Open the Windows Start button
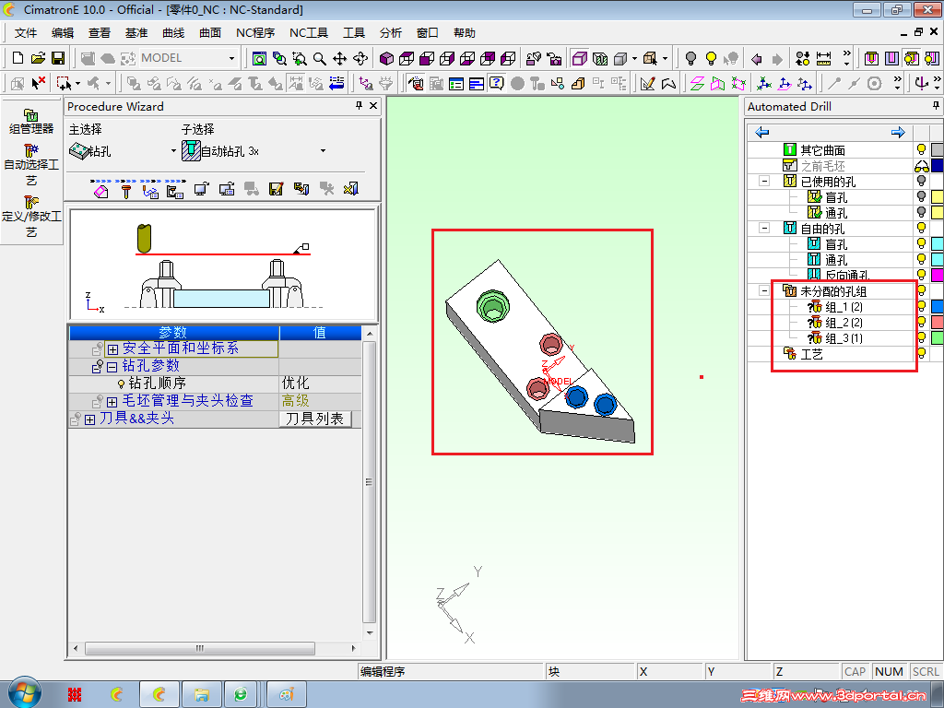Viewport: 944px width, 708px height. click(25, 693)
